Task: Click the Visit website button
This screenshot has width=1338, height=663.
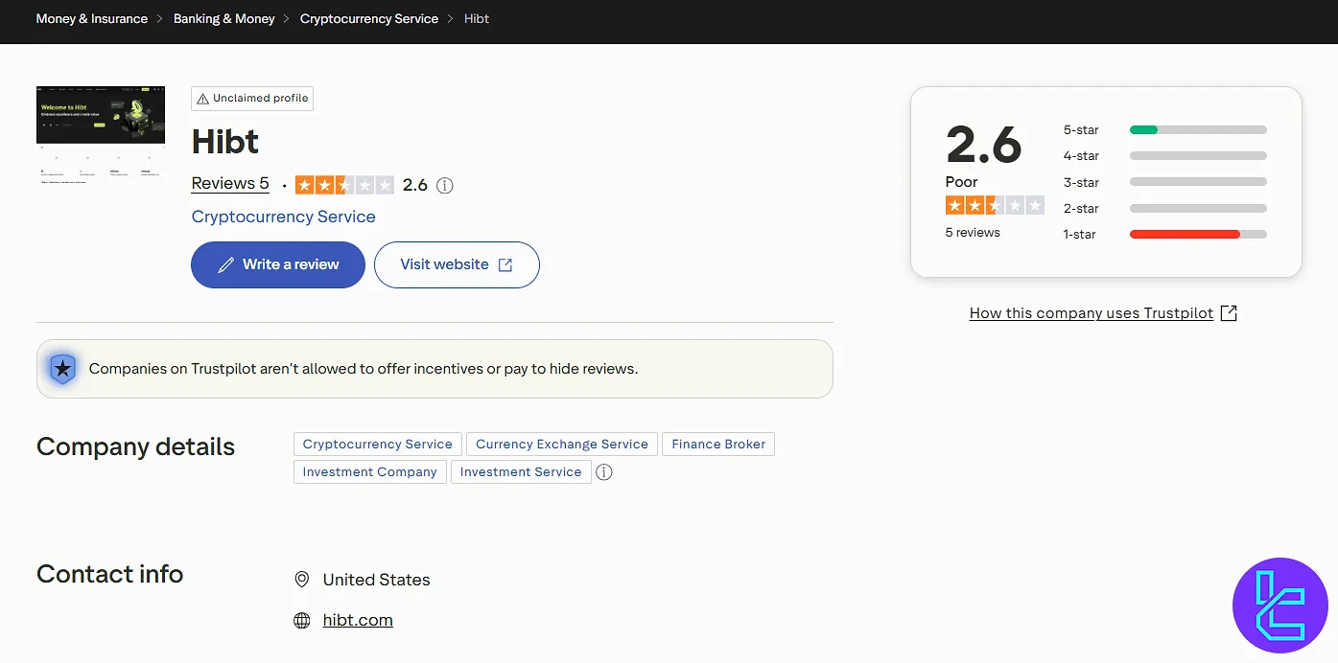Action: (457, 265)
